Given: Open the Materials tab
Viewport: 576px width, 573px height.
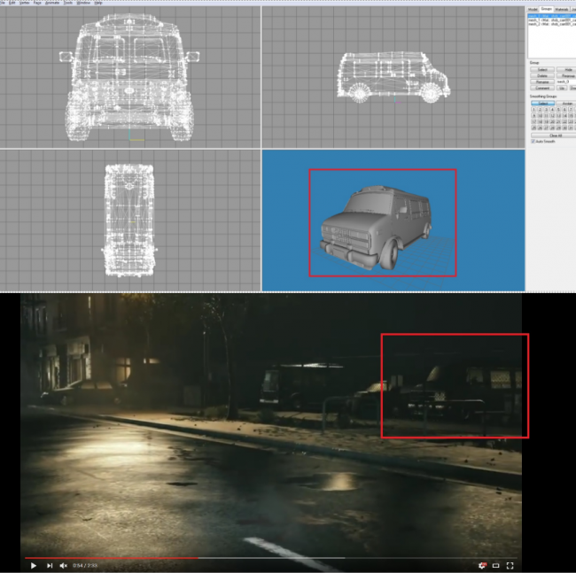Looking at the screenshot, I should point(562,9).
